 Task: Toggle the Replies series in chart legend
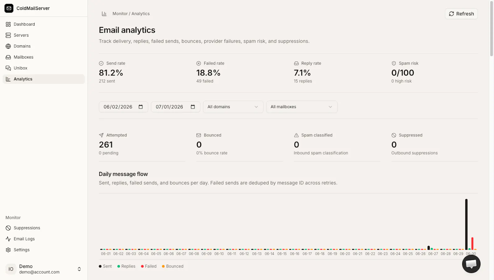click(126, 266)
